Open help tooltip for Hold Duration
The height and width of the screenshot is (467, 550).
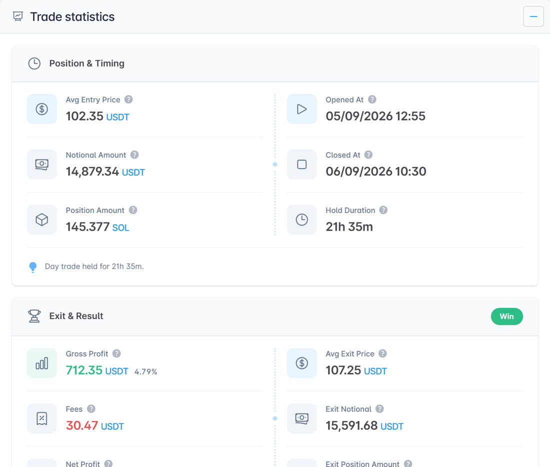click(x=383, y=210)
